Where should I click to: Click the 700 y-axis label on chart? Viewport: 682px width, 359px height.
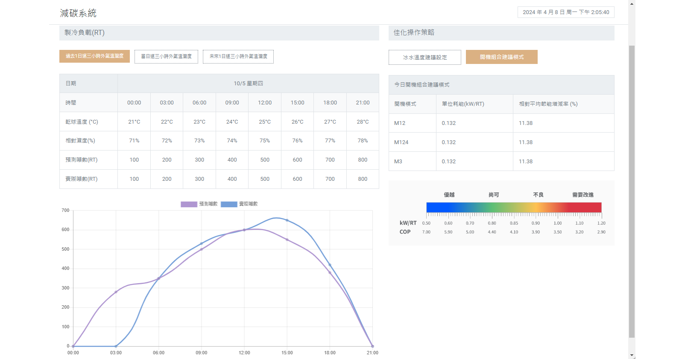point(65,211)
